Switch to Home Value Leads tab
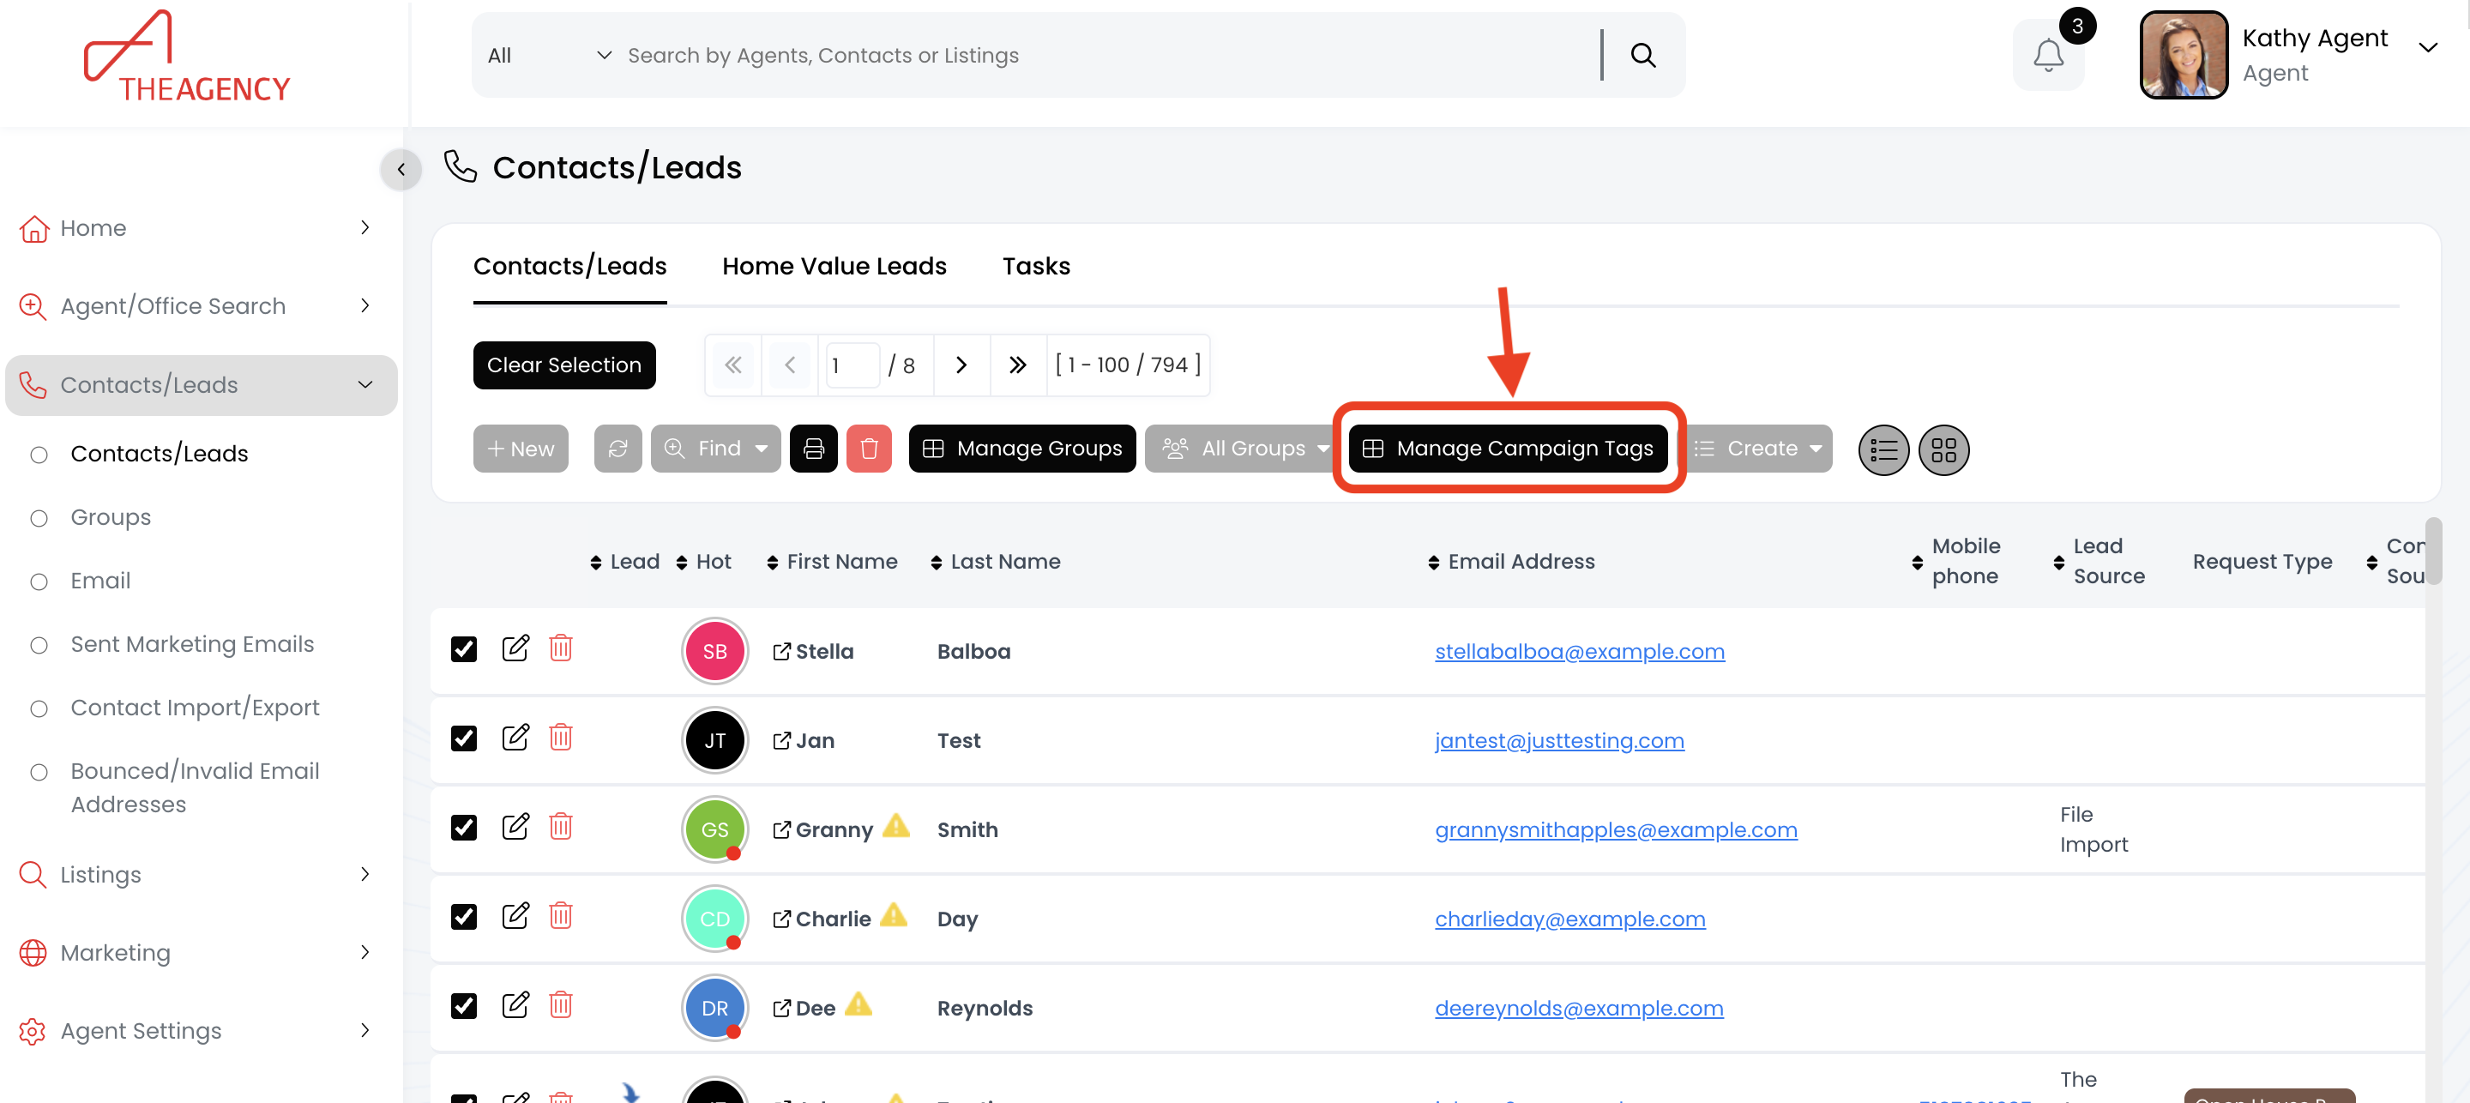The width and height of the screenshot is (2470, 1103). [x=834, y=267]
